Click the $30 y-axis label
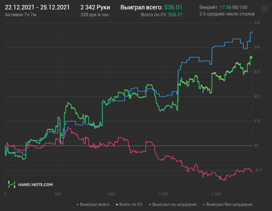Image resolution: width=272 pixels, height=211 pixels. pyautogui.click(x=257, y=72)
